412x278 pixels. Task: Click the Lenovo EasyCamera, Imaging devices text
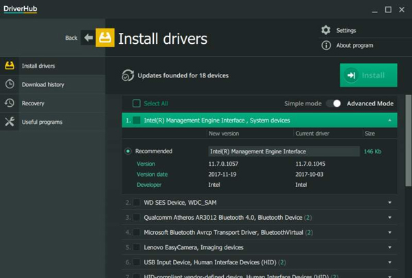(x=194, y=248)
